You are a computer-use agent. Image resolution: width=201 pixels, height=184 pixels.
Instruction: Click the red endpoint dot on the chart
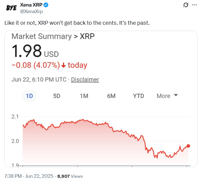[189, 146]
